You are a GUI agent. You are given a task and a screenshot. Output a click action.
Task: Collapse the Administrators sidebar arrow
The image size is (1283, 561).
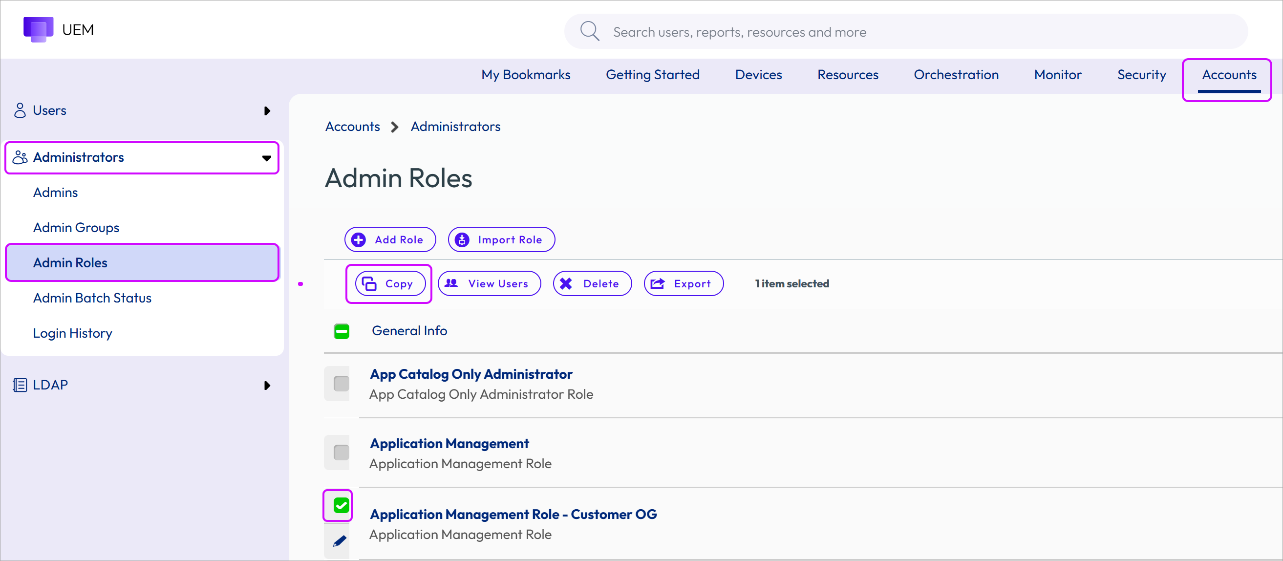pyautogui.click(x=266, y=158)
